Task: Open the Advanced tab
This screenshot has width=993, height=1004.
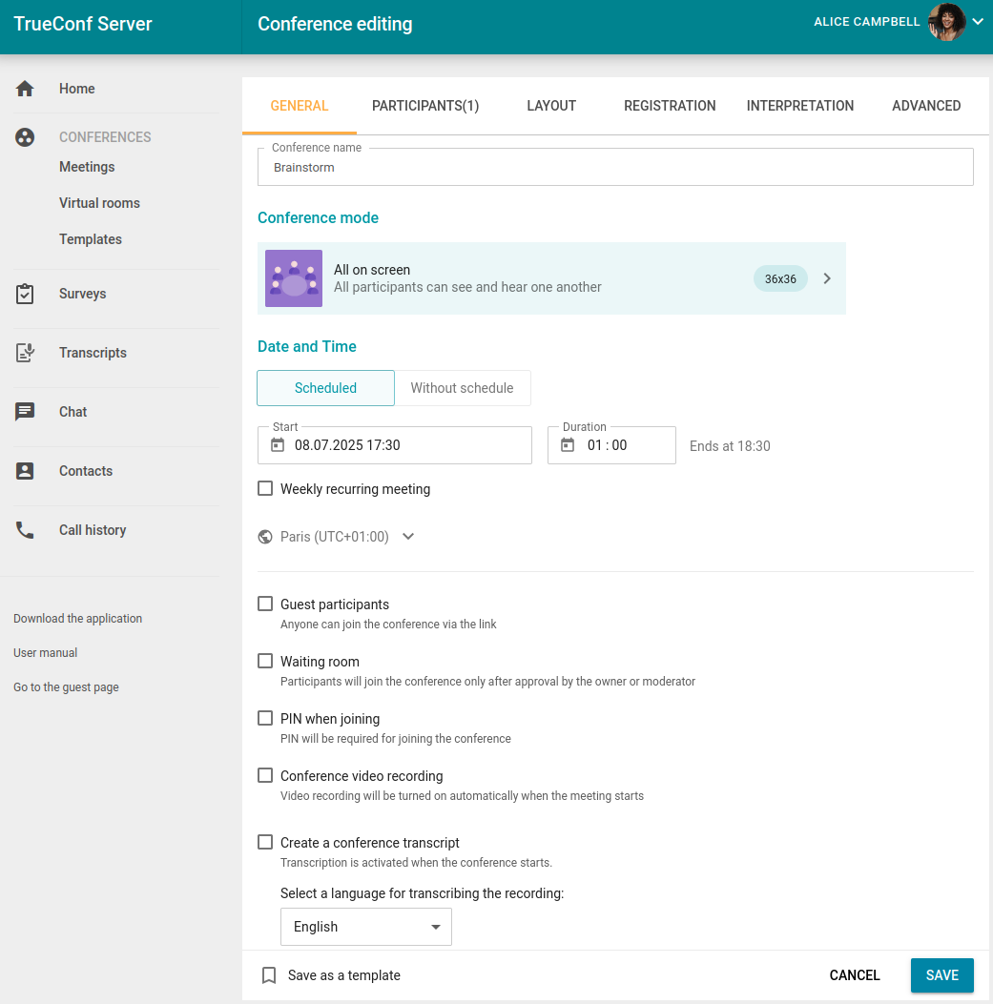Action: pyautogui.click(x=925, y=106)
